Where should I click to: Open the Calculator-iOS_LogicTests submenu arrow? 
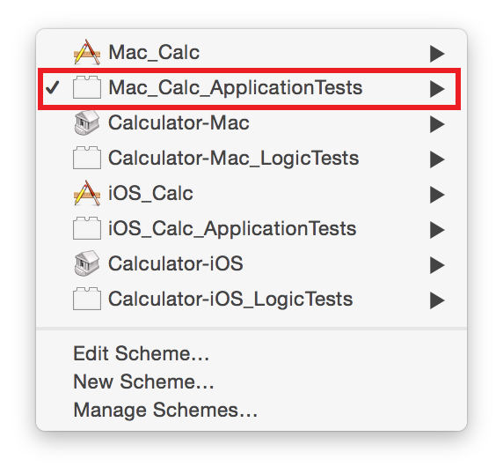click(437, 300)
